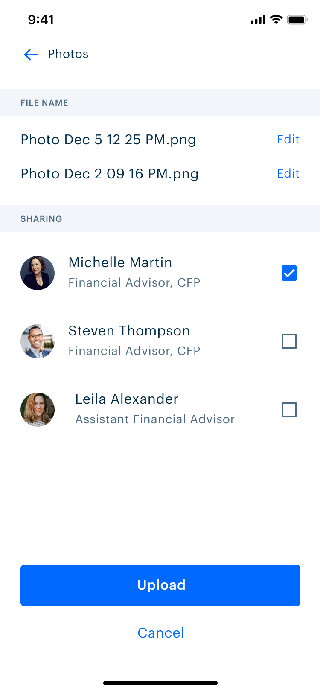Viewport: 320px width, 693px height.
Task: Tap the home indicator bar
Action: [160, 683]
